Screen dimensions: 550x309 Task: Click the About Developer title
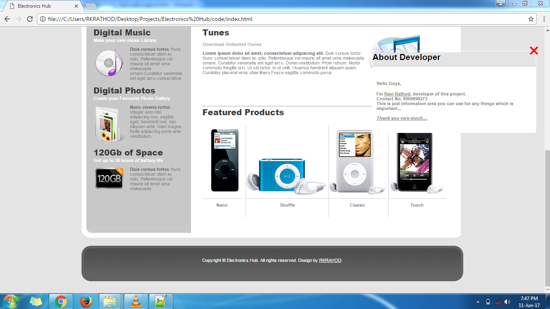click(x=406, y=57)
